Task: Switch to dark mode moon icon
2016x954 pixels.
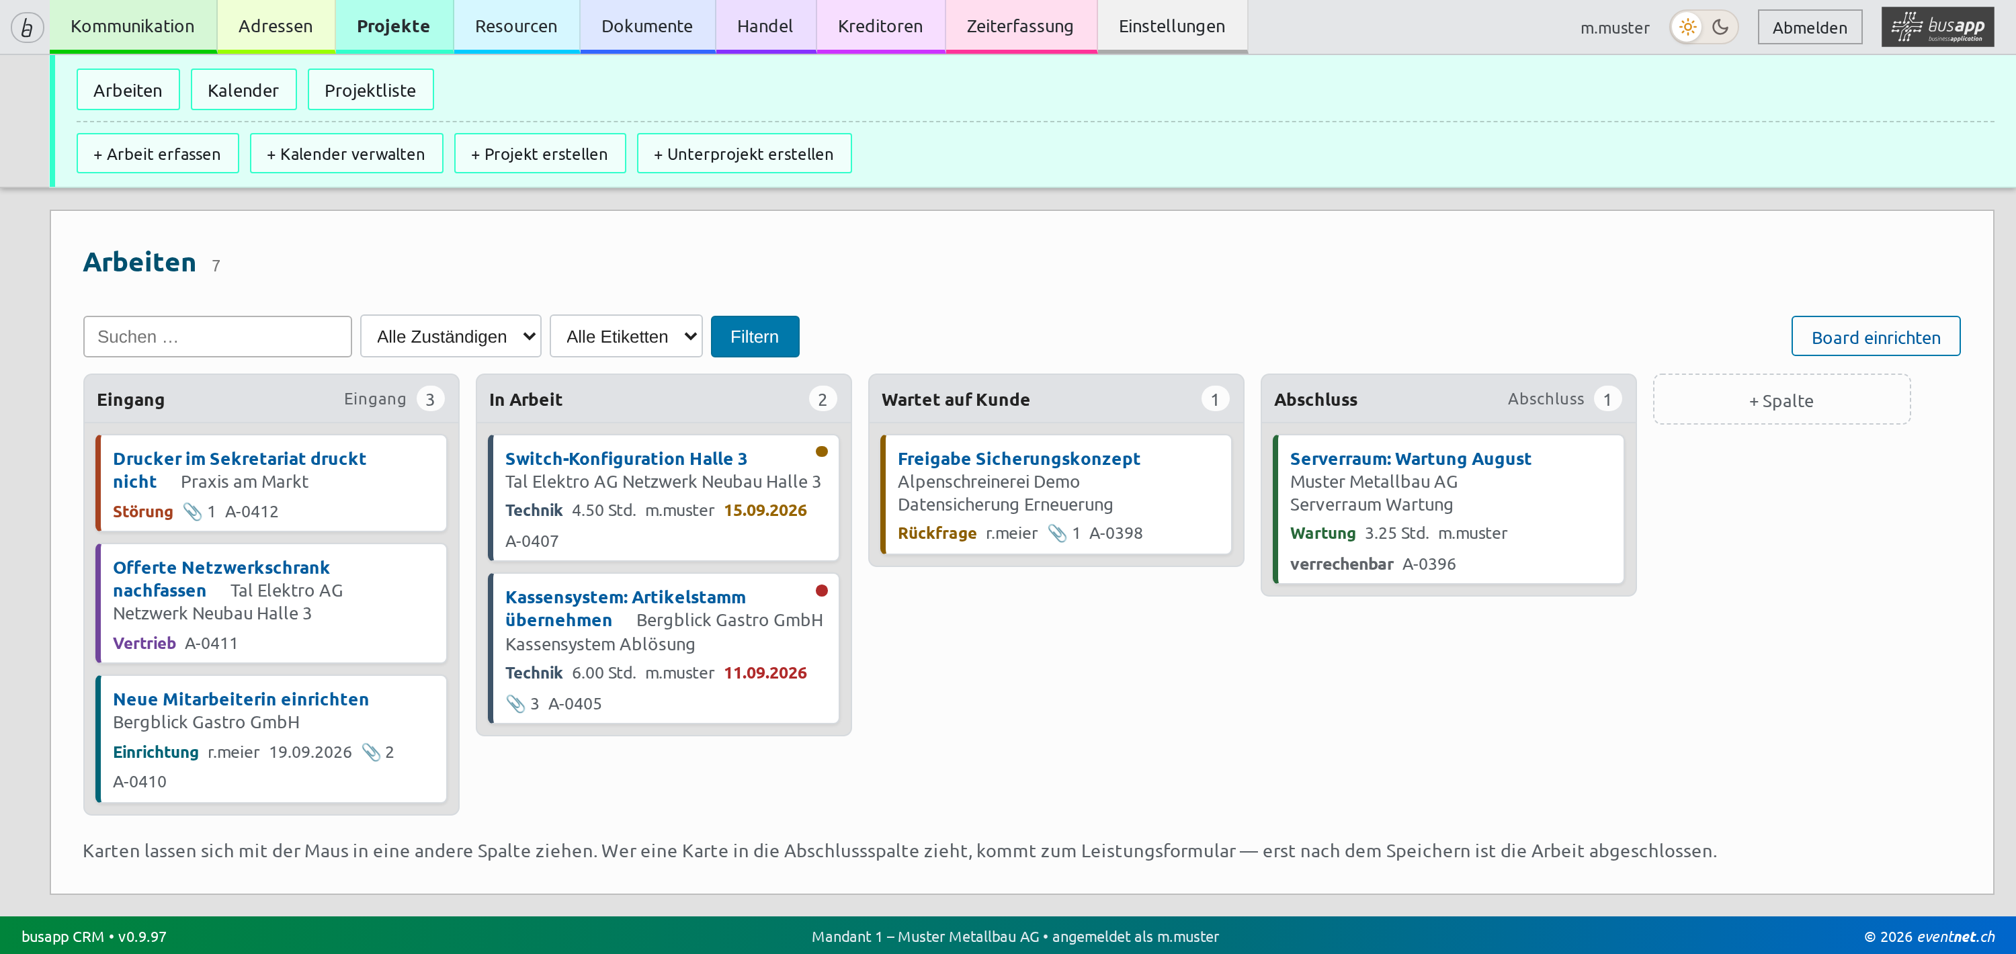Action: point(1720,28)
